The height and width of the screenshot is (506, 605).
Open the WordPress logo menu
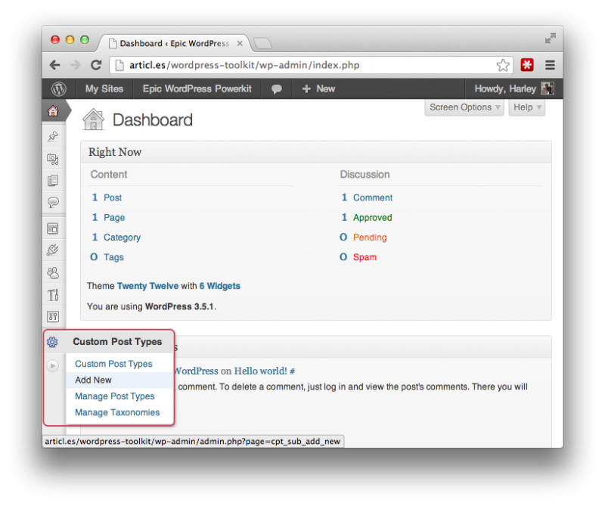click(x=59, y=88)
